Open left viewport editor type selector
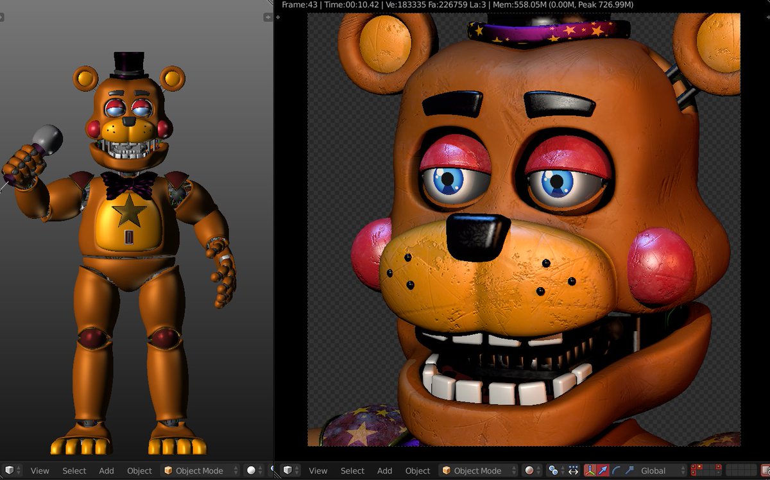770x480 pixels. coord(13,470)
